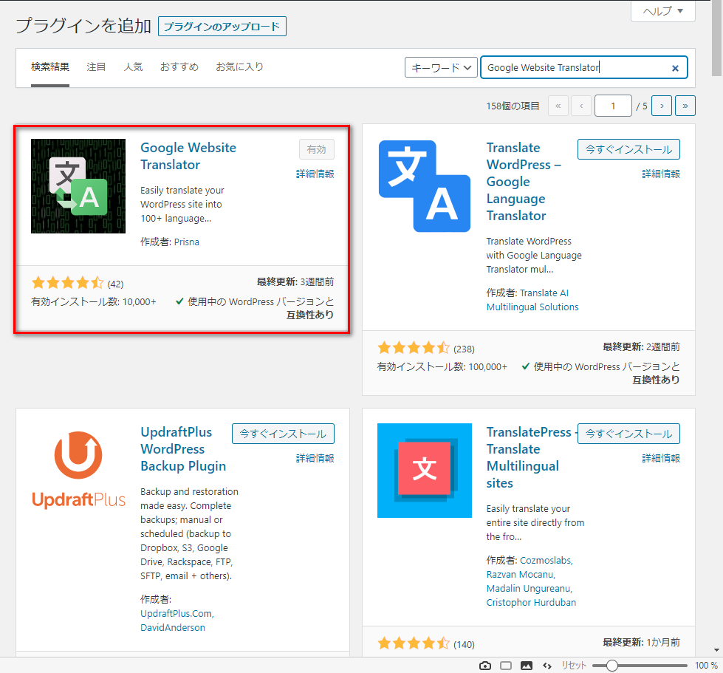Click the image icon in status bar
Viewport: 723px width, 673px height.
point(526,665)
